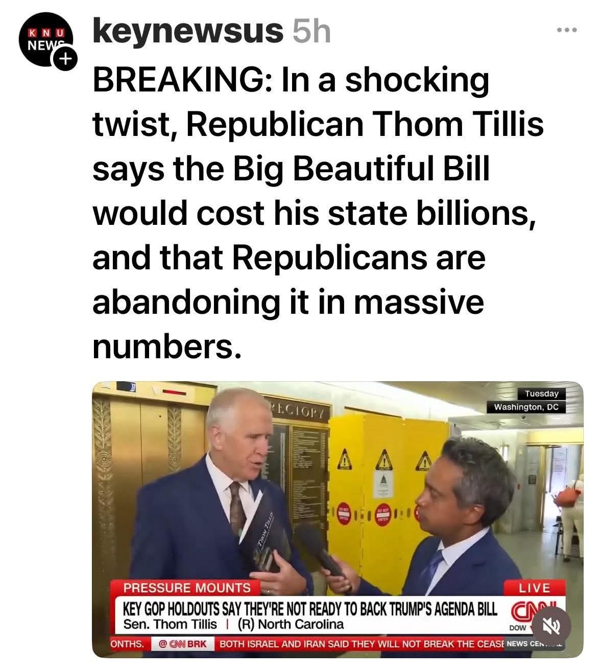Screen dimensions: 602x672
Task: Unmute the video with the speaker icon
Action: coord(550,625)
